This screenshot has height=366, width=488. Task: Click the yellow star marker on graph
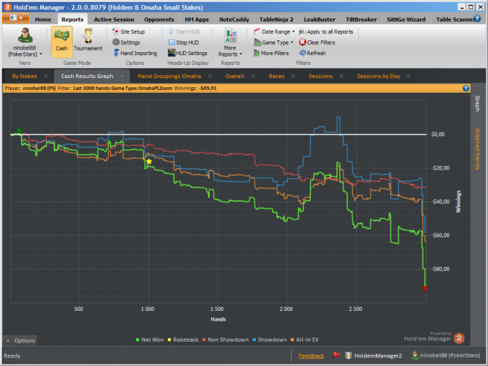(149, 162)
